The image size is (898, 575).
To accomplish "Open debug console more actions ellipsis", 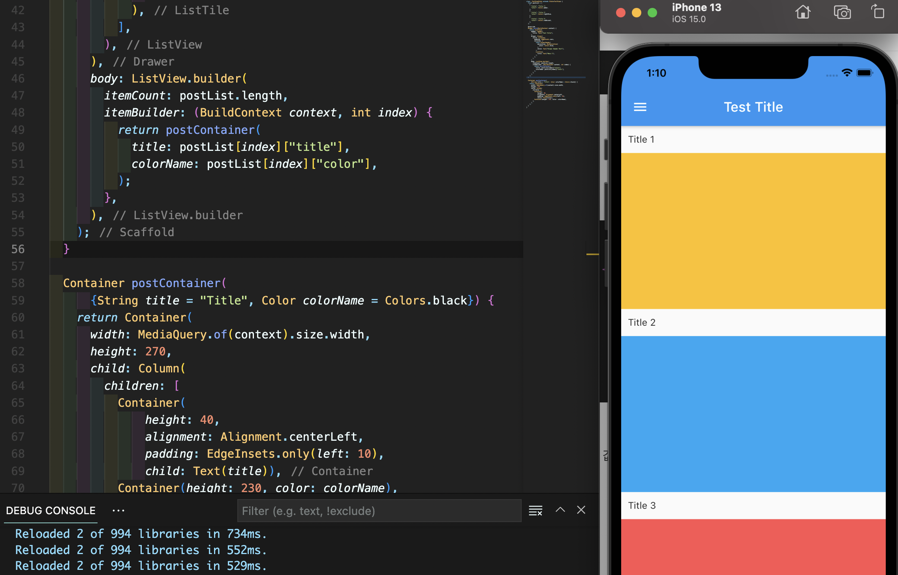I will (118, 510).
